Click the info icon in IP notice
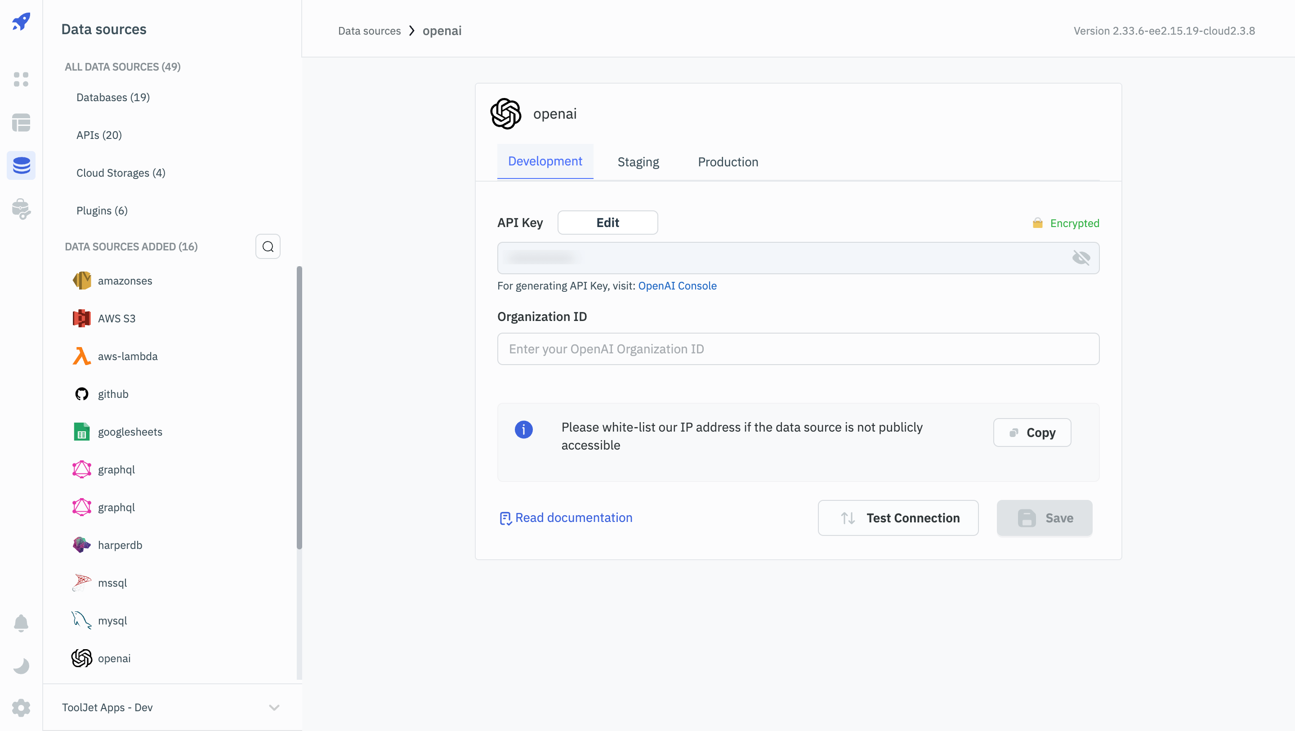Screen dimensions: 1295x731 [523, 429]
